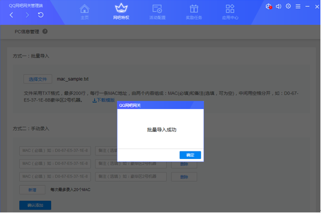321x213 pixels.
Task: Click the 批量导入成功 message text
Action: click(x=162, y=130)
